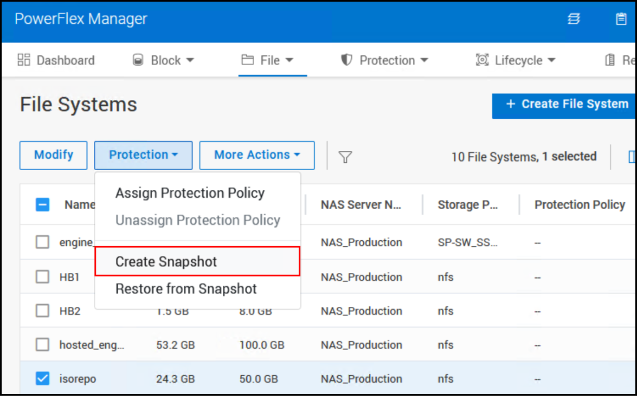Check the hosted_eng... row checkbox
The height and width of the screenshot is (396, 637).
click(42, 345)
